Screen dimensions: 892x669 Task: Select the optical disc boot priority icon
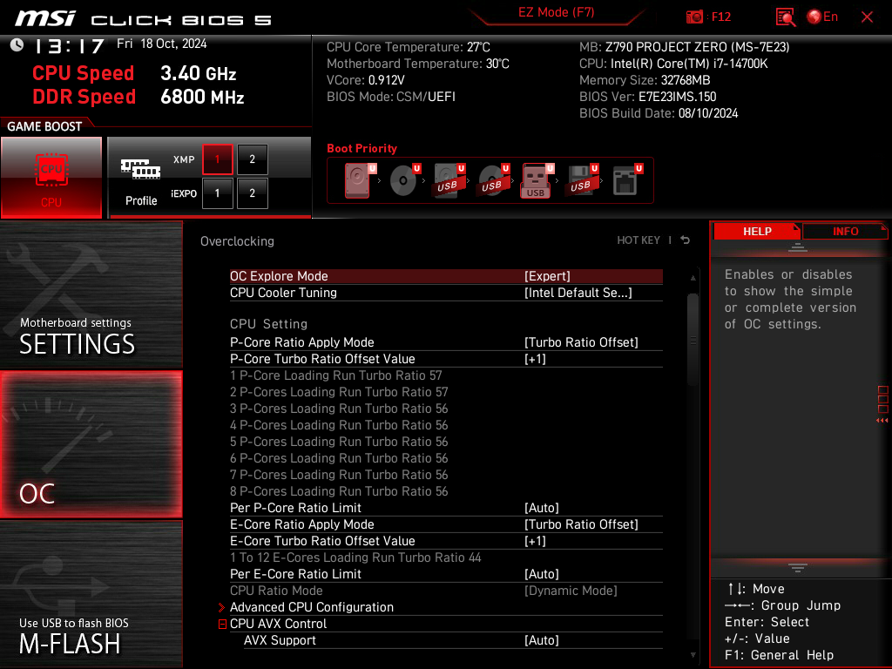(x=404, y=180)
